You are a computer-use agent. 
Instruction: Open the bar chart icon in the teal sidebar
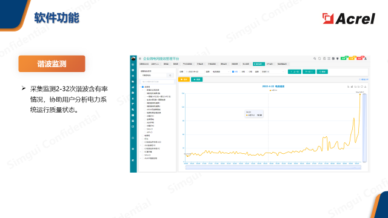[133, 87]
